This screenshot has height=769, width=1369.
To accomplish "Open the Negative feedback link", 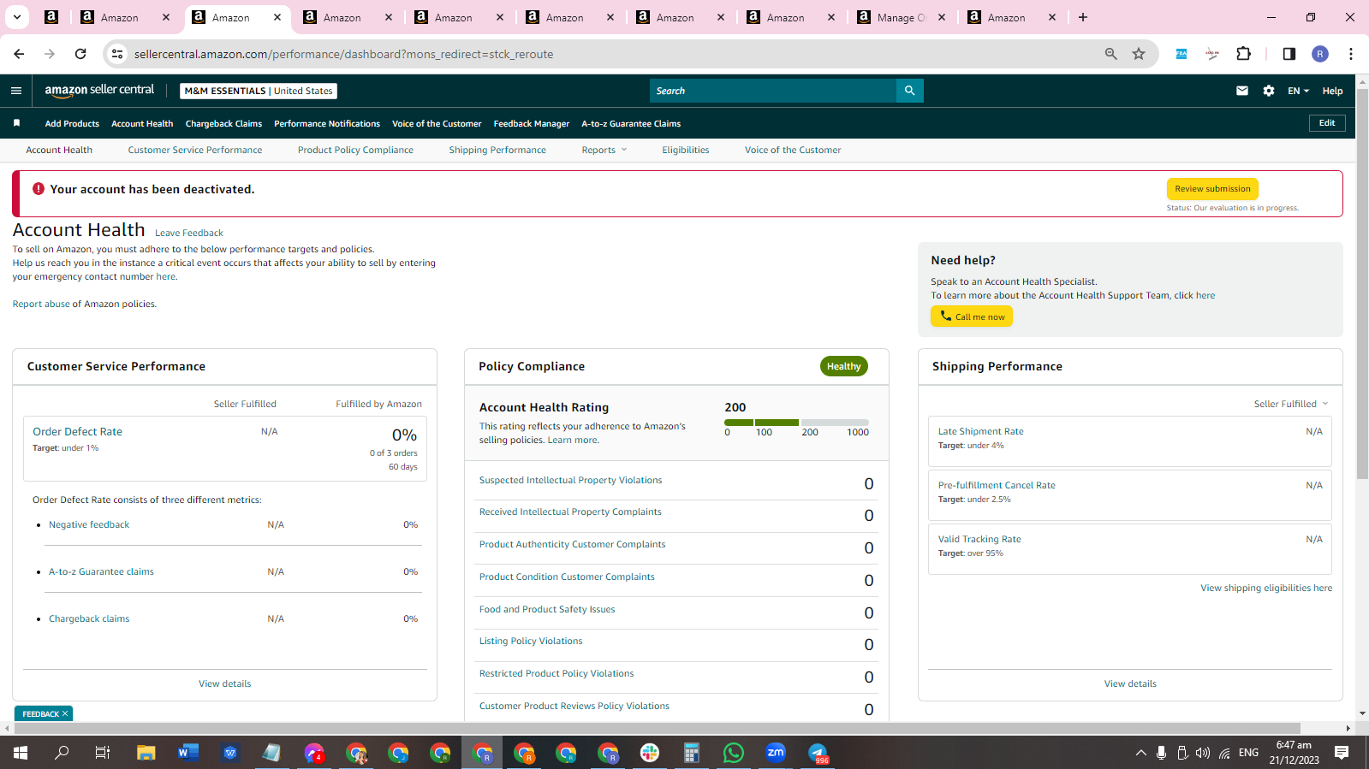I will click(89, 524).
